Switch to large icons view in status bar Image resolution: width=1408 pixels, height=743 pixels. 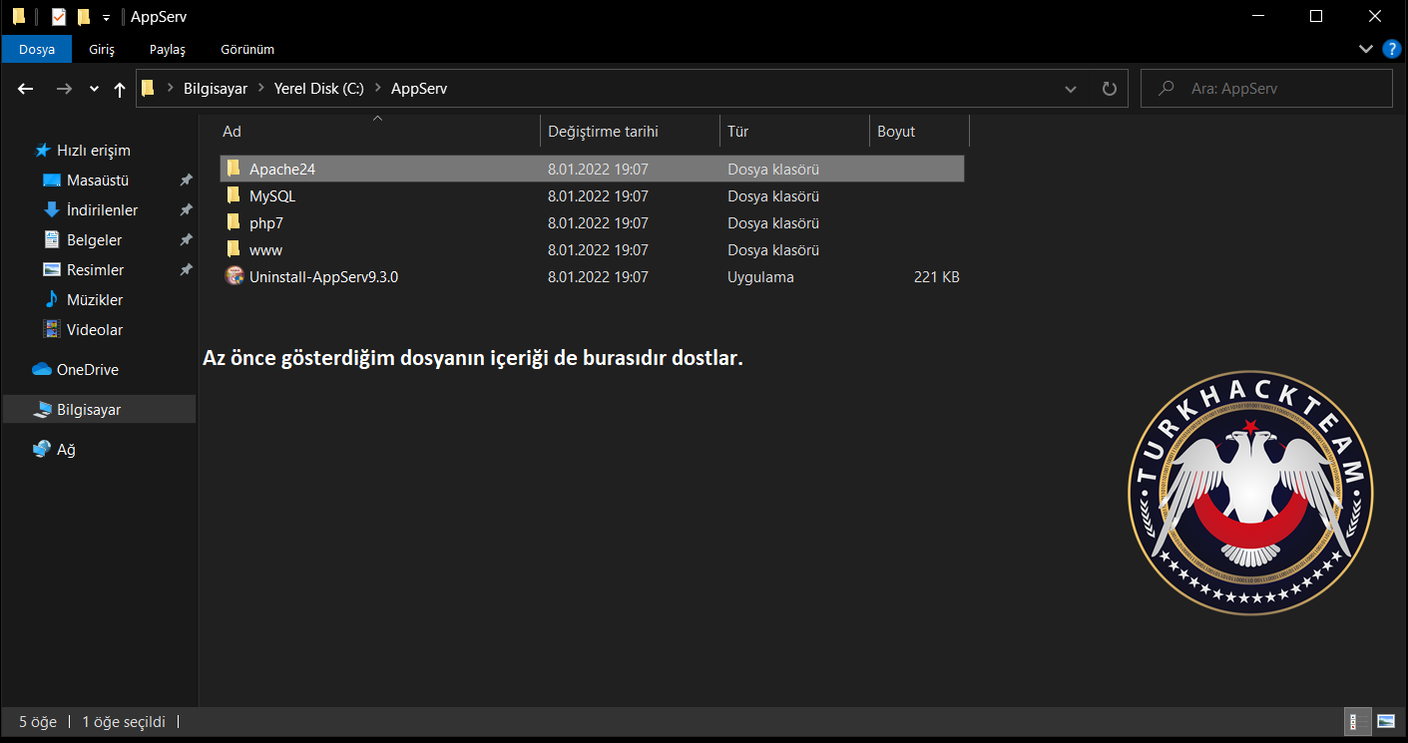coord(1386,721)
